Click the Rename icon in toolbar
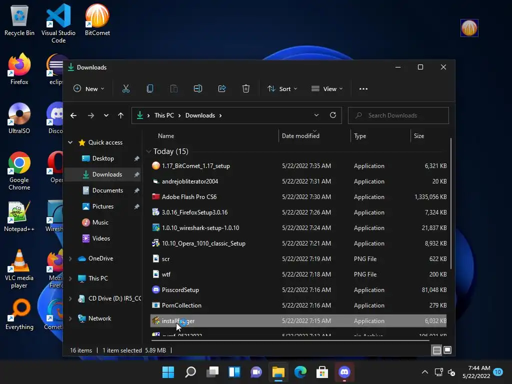 [198, 89]
